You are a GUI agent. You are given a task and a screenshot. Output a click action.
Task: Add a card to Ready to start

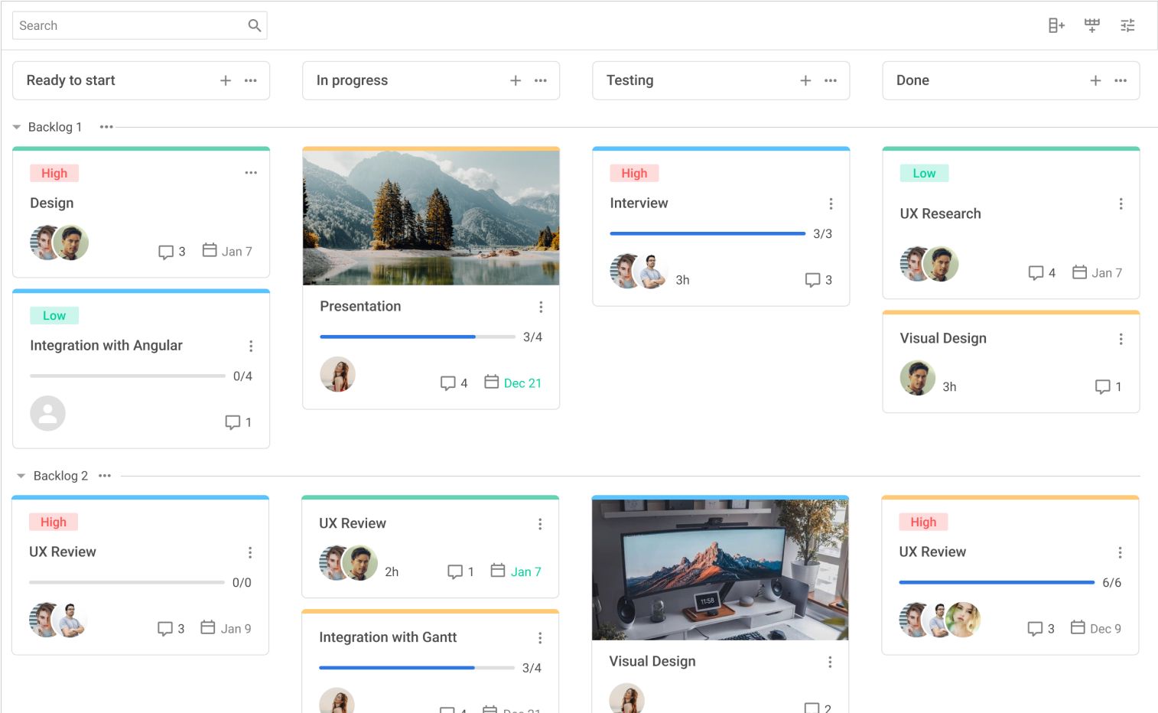click(226, 80)
